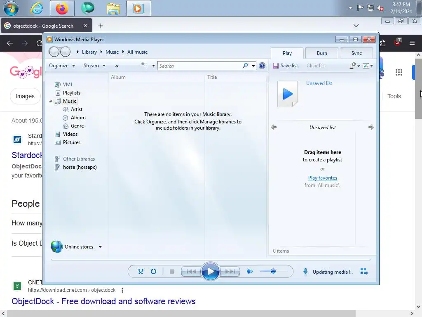Open the search options dropdown arrow
The height and width of the screenshot is (317, 422).
click(x=253, y=66)
